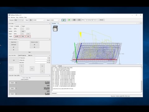Minimize the Common Actions panel
Screen dimensions: 149x112
(50, 40)
